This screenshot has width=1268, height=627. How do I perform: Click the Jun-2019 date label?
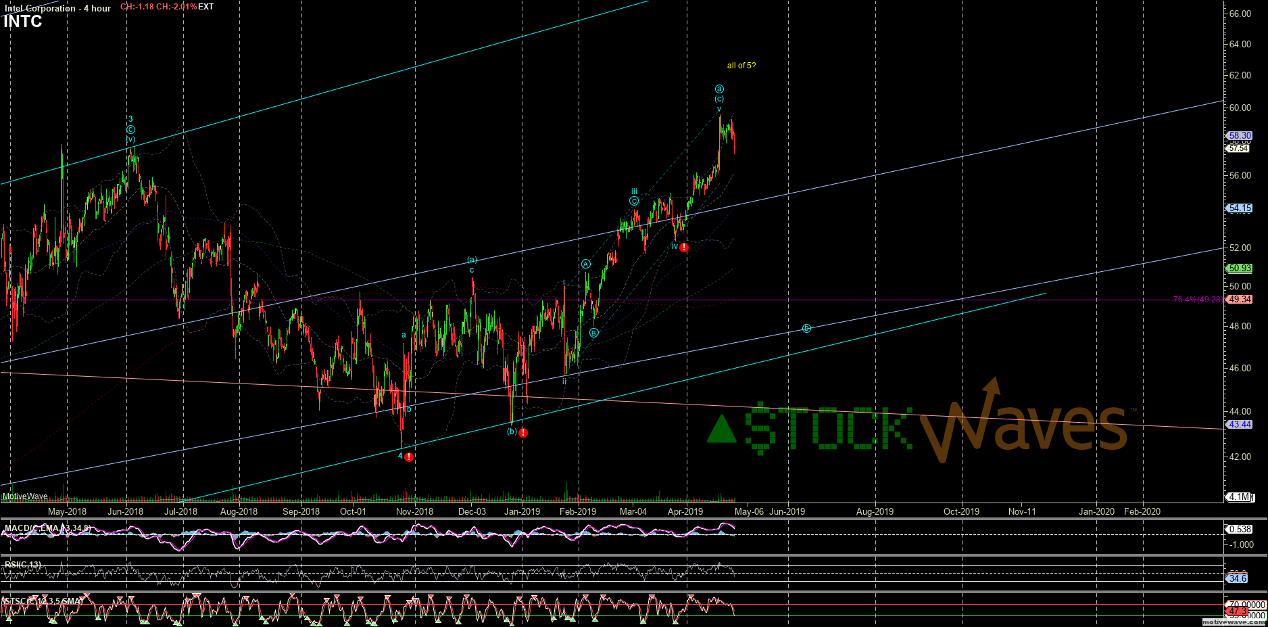coord(787,511)
